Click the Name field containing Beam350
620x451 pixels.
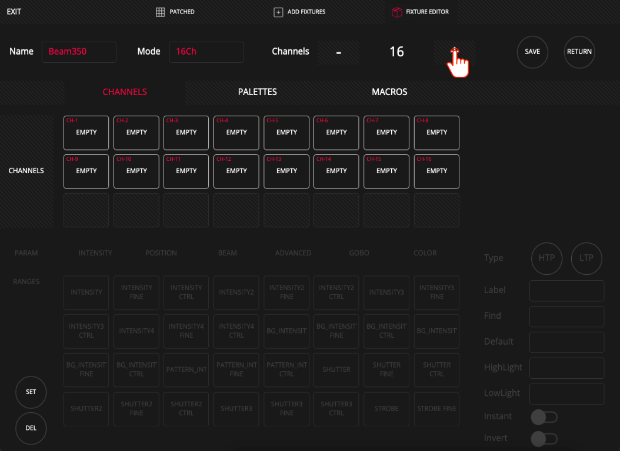(x=79, y=52)
